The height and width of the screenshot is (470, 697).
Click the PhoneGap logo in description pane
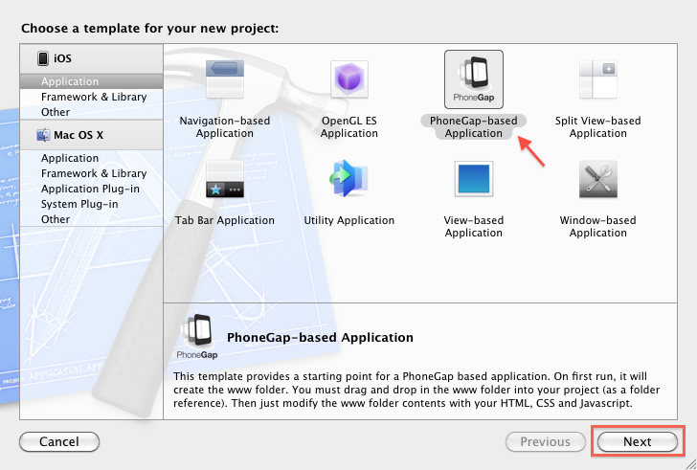(197, 337)
